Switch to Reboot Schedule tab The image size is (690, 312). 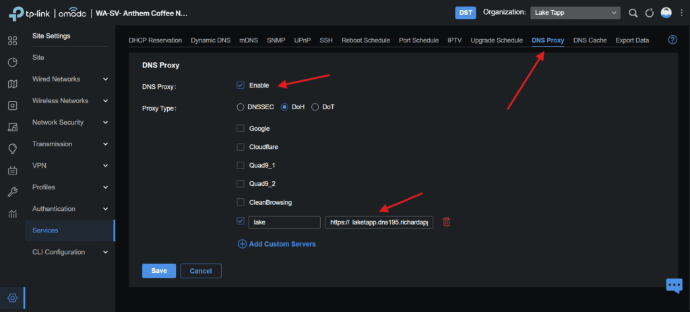[366, 40]
